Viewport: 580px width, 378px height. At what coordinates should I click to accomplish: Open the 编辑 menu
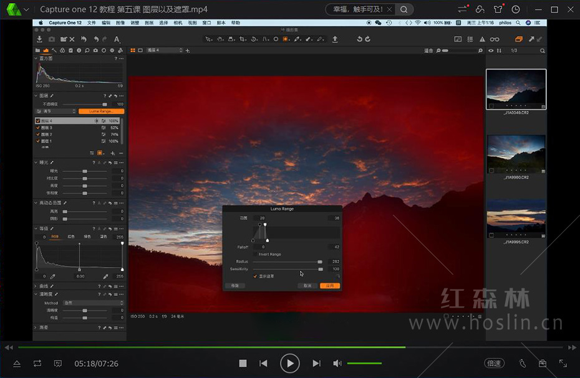pos(106,22)
